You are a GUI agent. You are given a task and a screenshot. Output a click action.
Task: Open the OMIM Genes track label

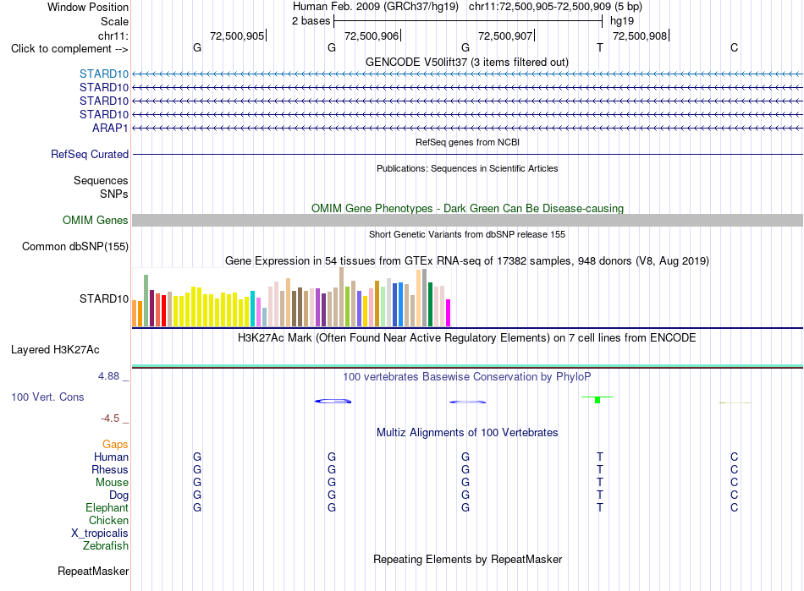click(96, 220)
